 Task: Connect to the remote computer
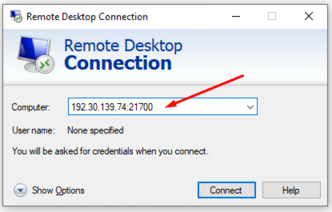coord(226,190)
